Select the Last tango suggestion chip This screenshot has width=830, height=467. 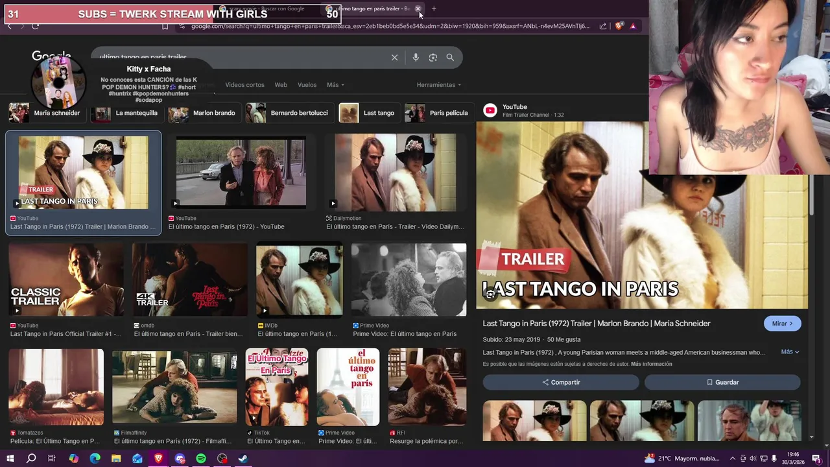click(x=368, y=113)
